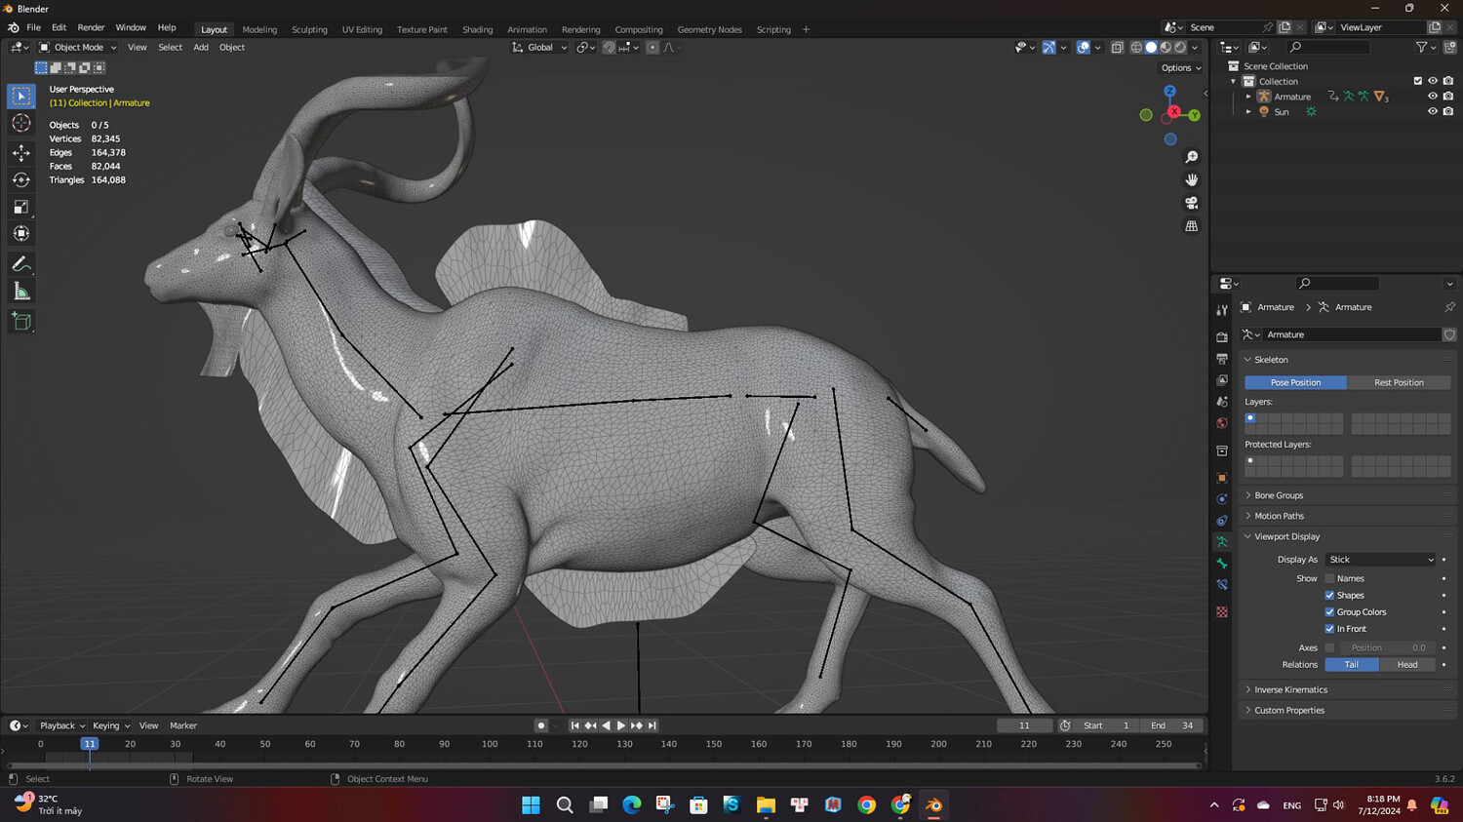The image size is (1463, 822).
Task: Switch viewport shading to Wireframe
Action: 1136,47
